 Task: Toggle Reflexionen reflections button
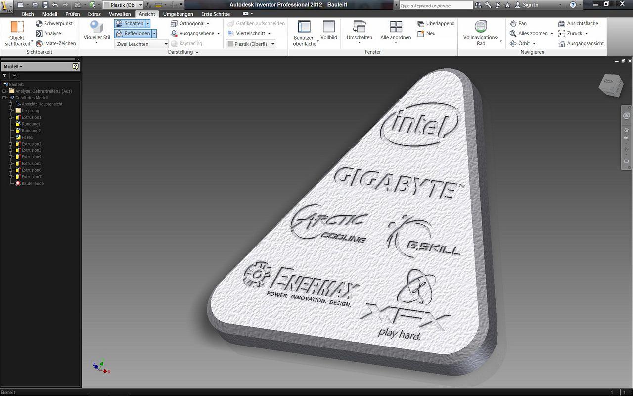(133, 33)
